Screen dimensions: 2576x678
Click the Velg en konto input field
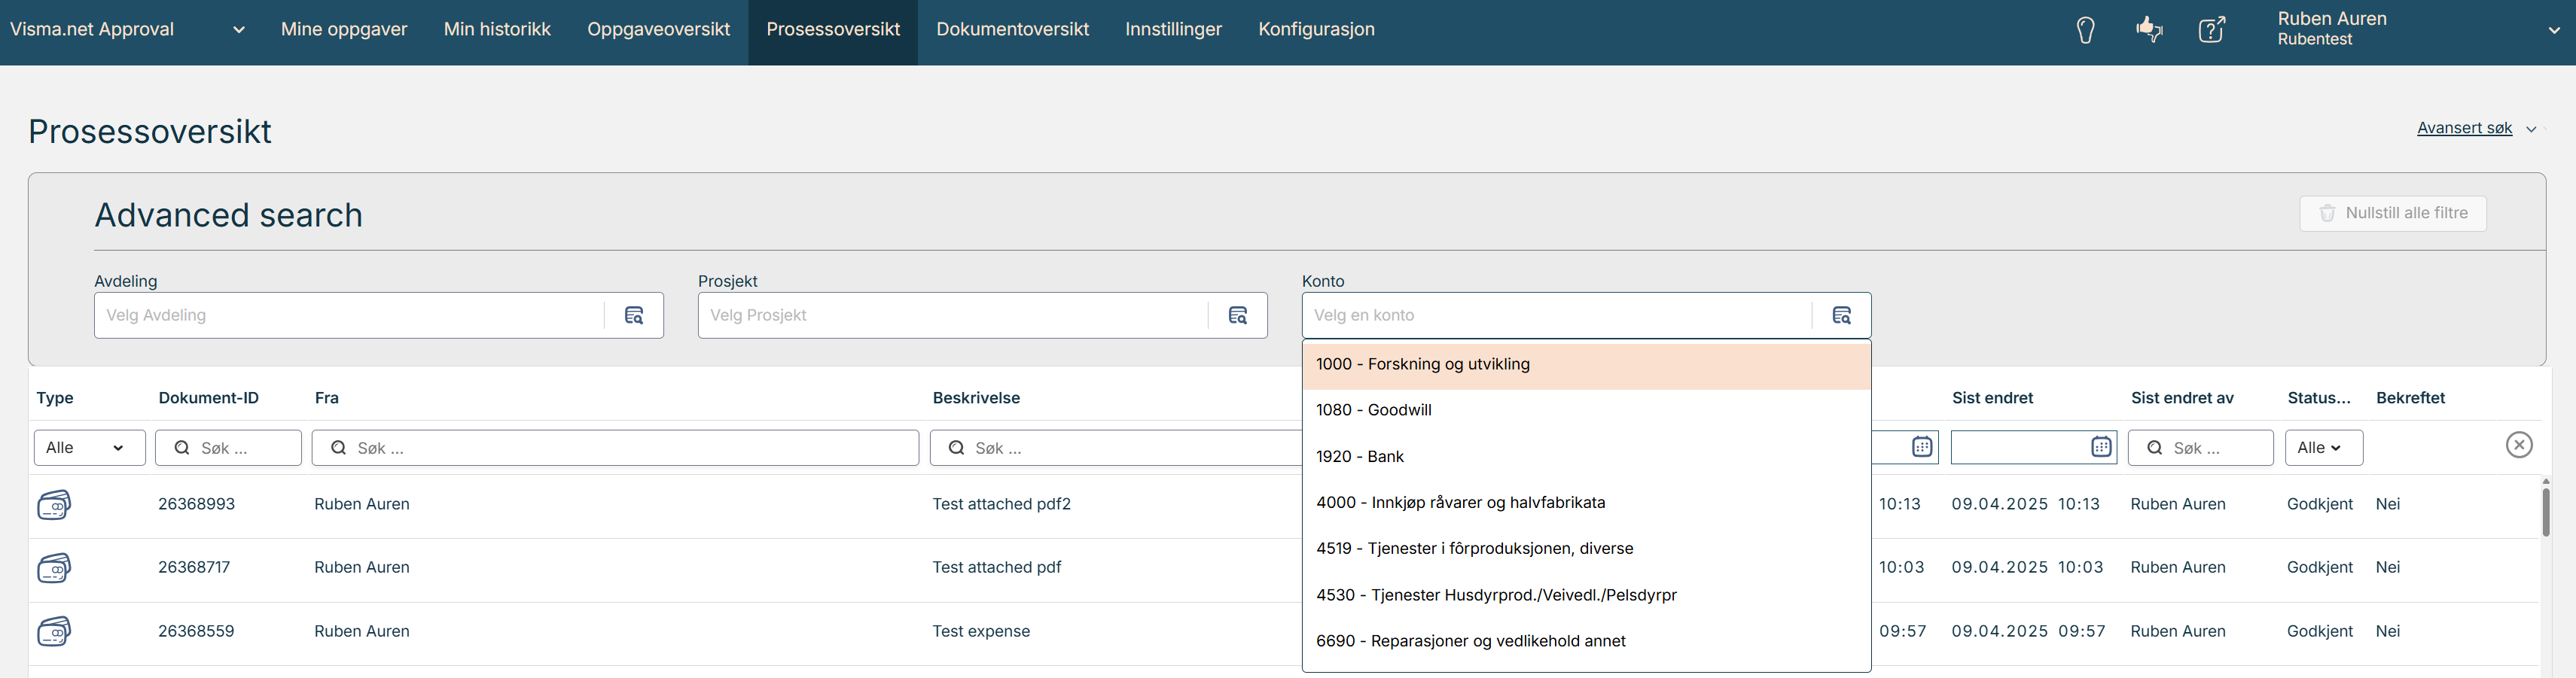pyautogui.click(x=1557, y=315)
